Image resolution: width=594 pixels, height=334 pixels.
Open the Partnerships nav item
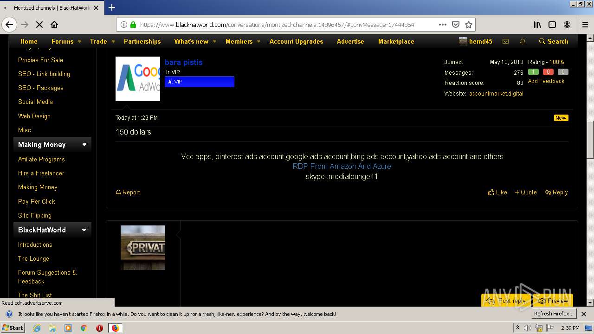(142, 41)
